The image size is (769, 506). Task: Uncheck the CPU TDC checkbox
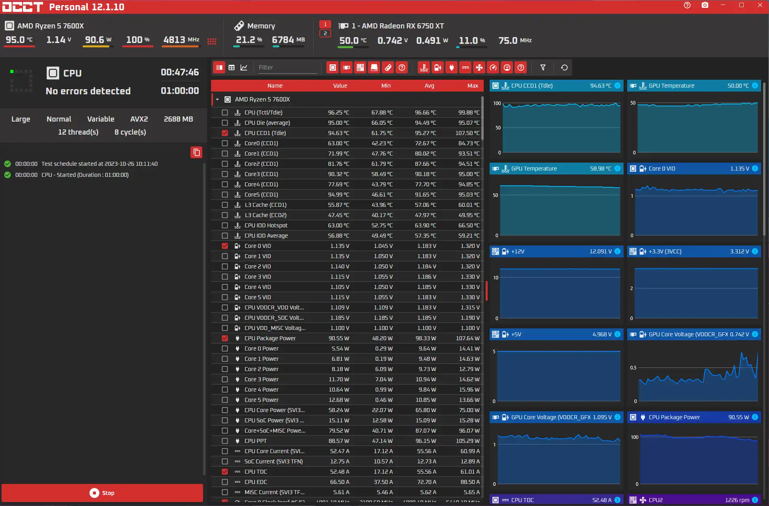(225, 472)
